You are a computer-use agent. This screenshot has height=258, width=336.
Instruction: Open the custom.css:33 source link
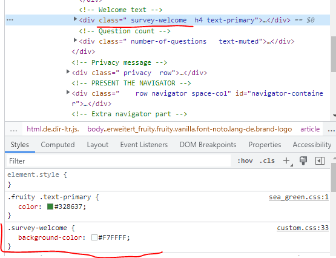303,228
